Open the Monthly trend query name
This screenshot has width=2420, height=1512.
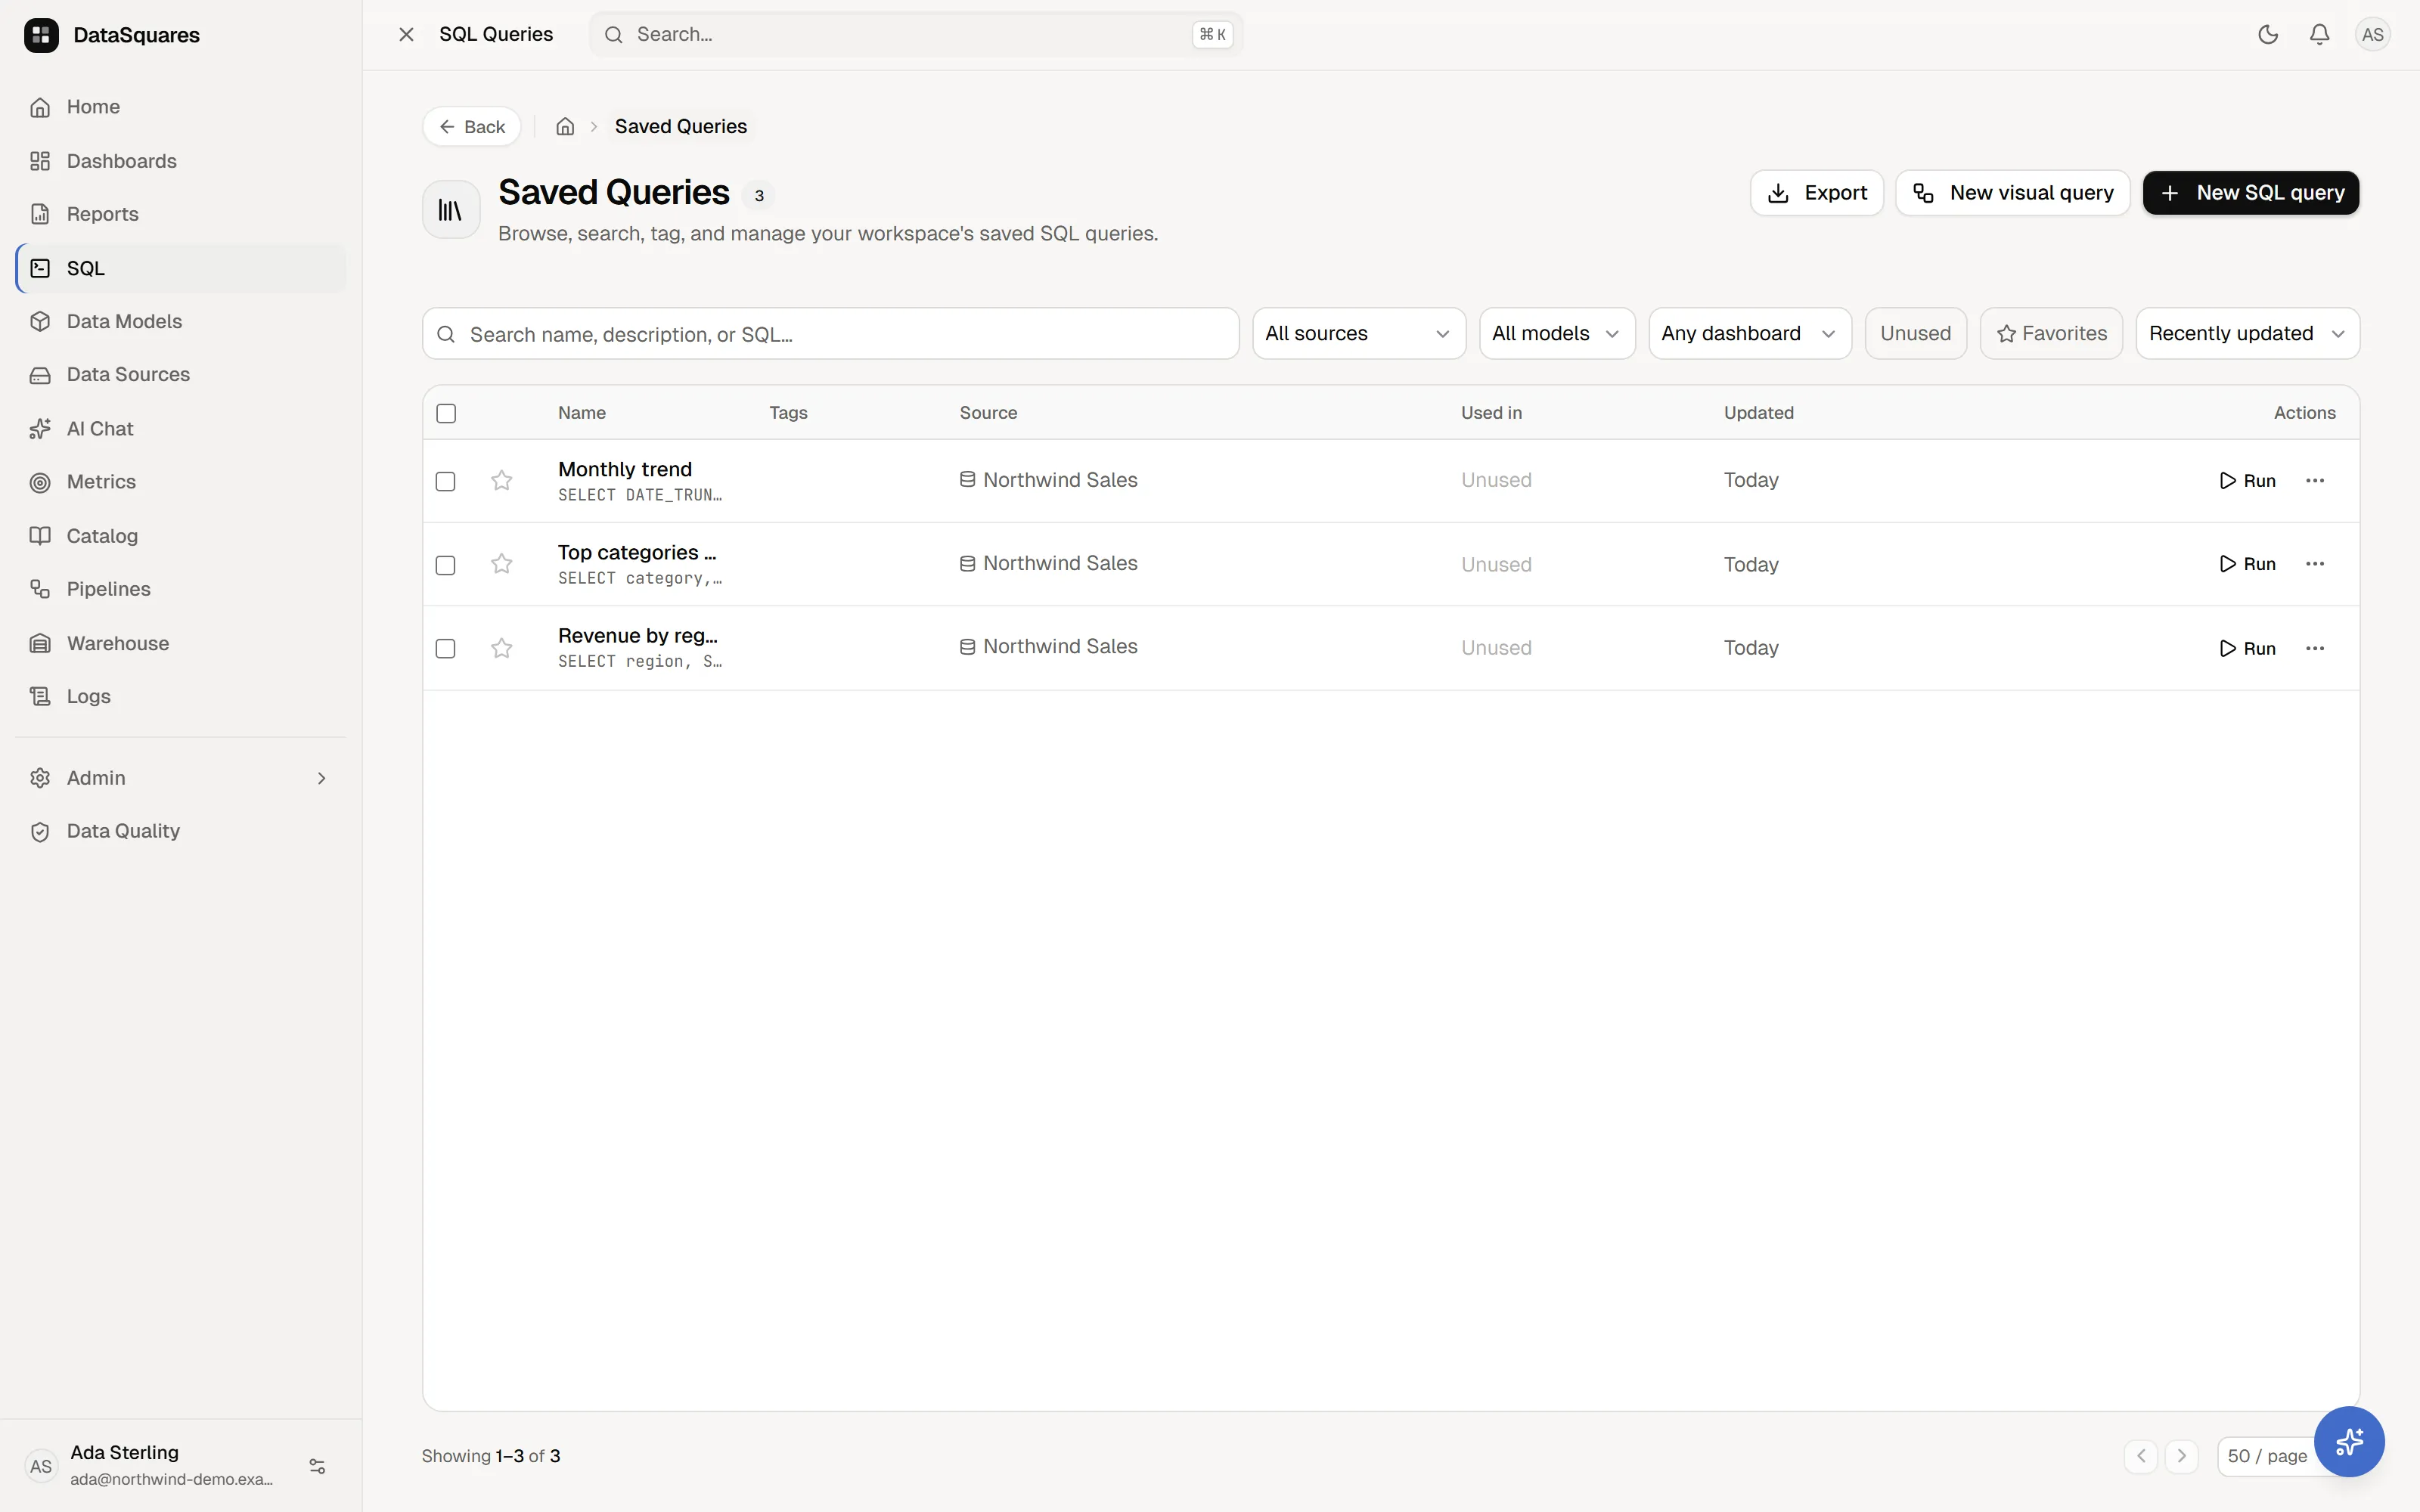[x=625, y=469]
